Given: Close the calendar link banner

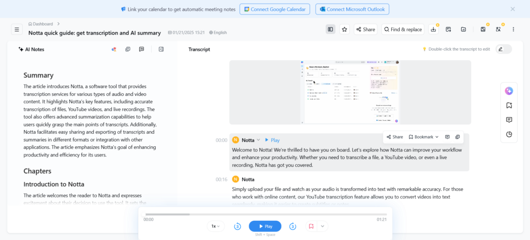Looking at the screenshot, I should (x=513, y=9).
